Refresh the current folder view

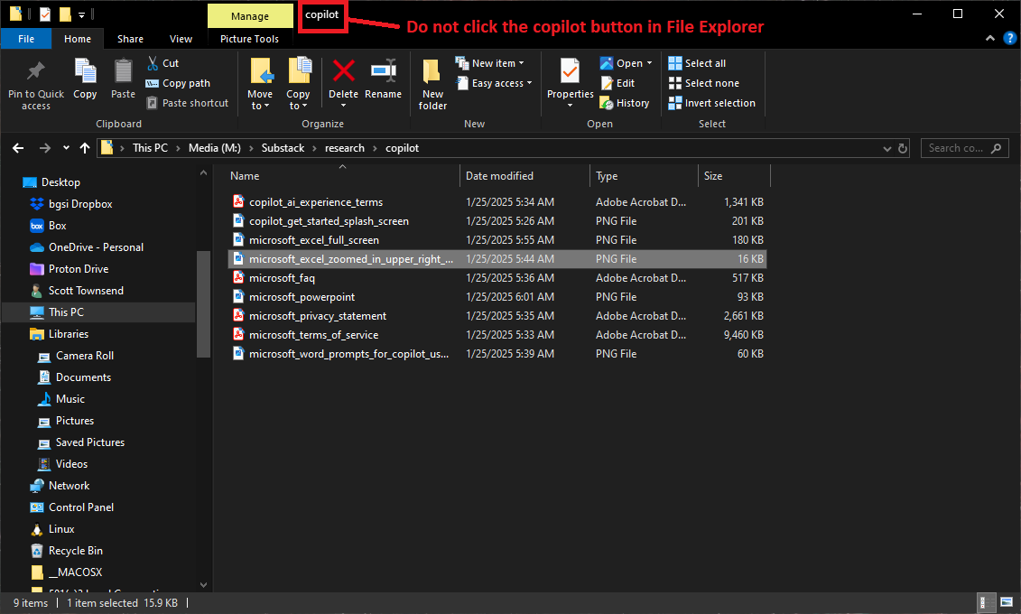pyautogui.click(x=903, y=148)
